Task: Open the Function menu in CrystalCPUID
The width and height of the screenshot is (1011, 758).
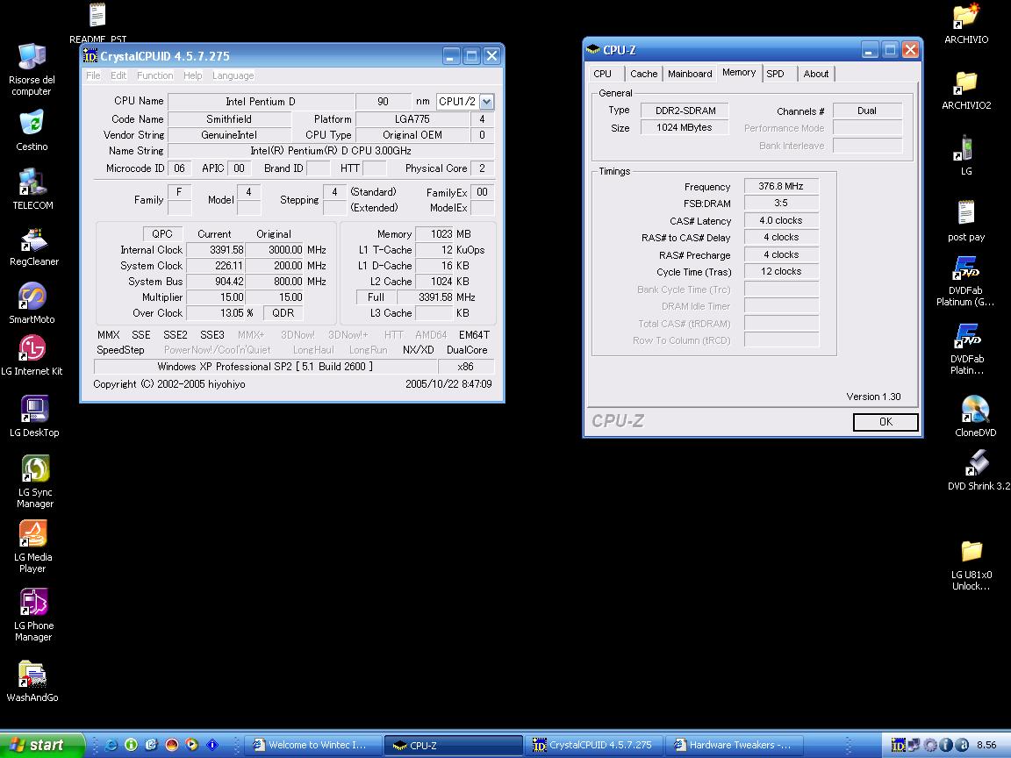Action: point(154,75)
